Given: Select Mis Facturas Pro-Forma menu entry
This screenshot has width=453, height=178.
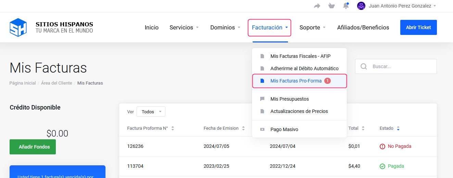Looking at the screenshot, I should [296, 81].
